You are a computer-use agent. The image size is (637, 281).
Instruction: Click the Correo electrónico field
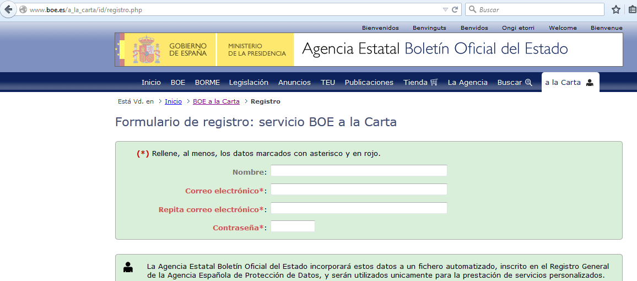pyautogui.click(x=359, y=189)
